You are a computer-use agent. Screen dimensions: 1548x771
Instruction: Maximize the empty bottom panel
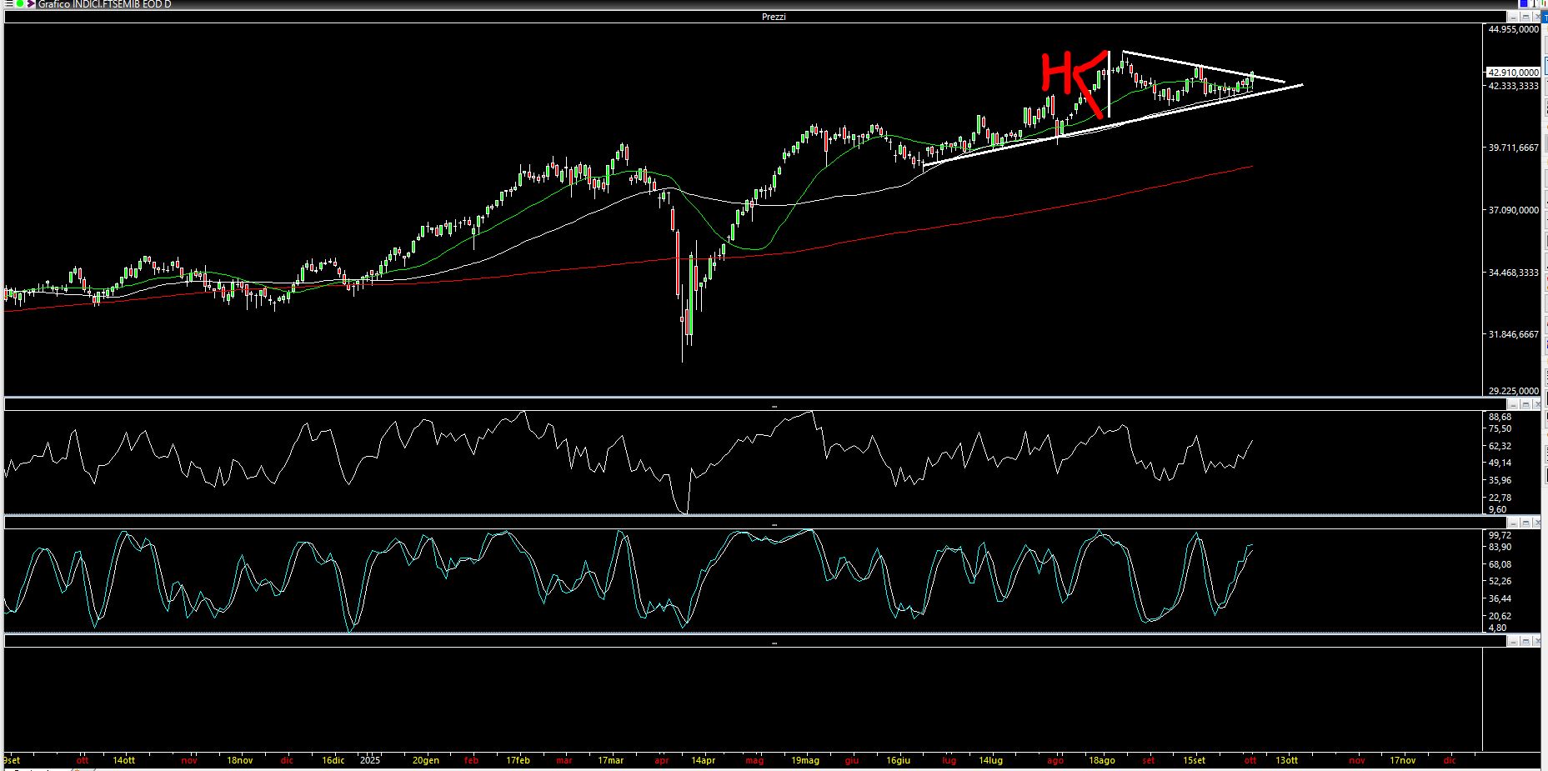(1525, 641)
